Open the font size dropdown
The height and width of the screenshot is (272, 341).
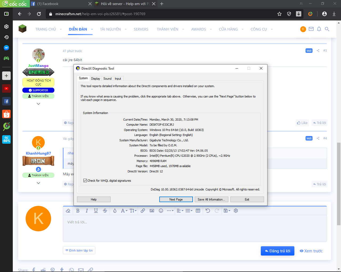coord(133,211)
